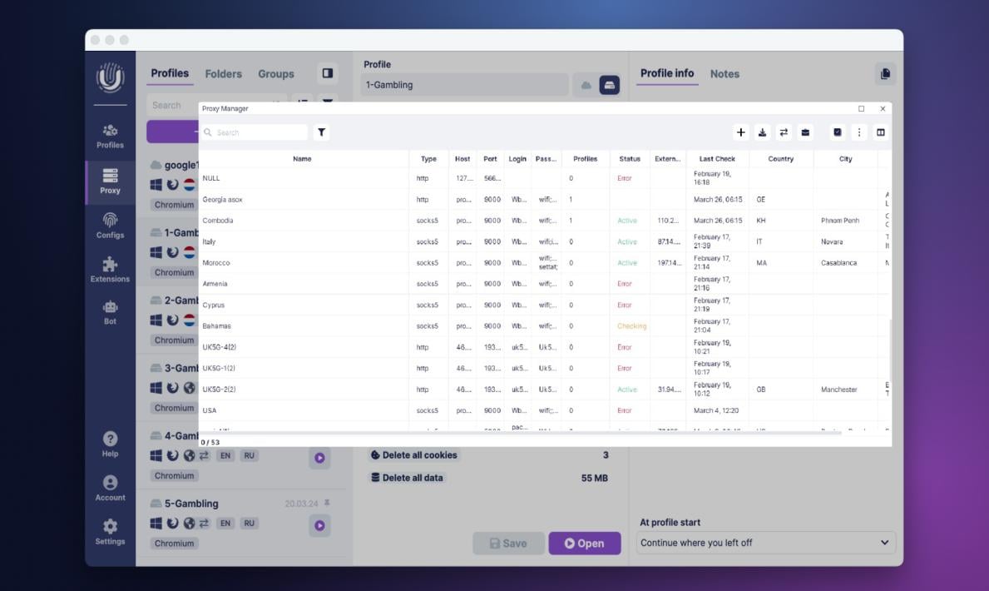
Task: Click the purple Open button
Action: [584, 544]
